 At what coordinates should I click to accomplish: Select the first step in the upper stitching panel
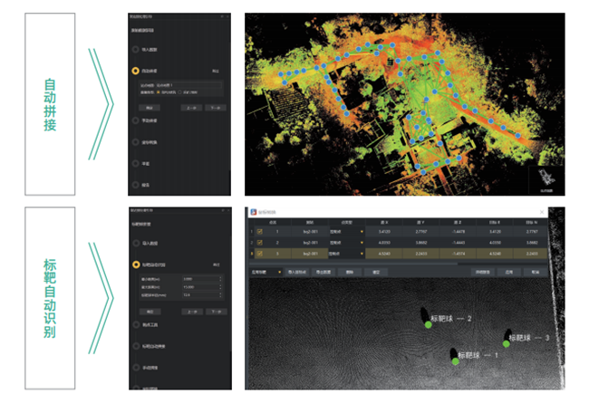point(135,50)
